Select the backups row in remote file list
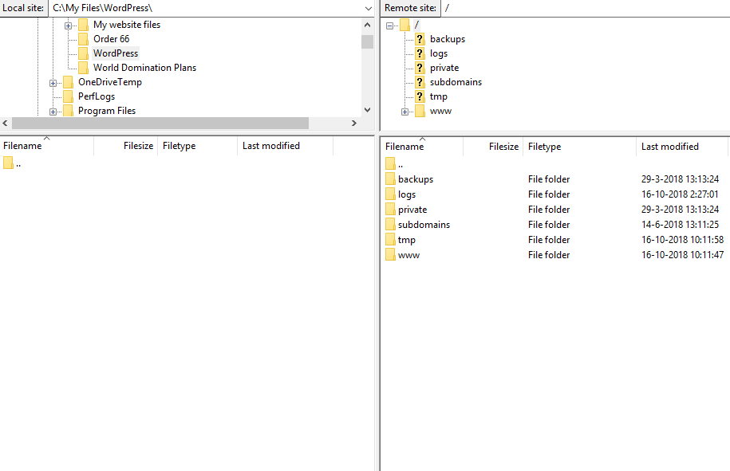Viewport: 730px width, 471px height. [x=555, y=179]
